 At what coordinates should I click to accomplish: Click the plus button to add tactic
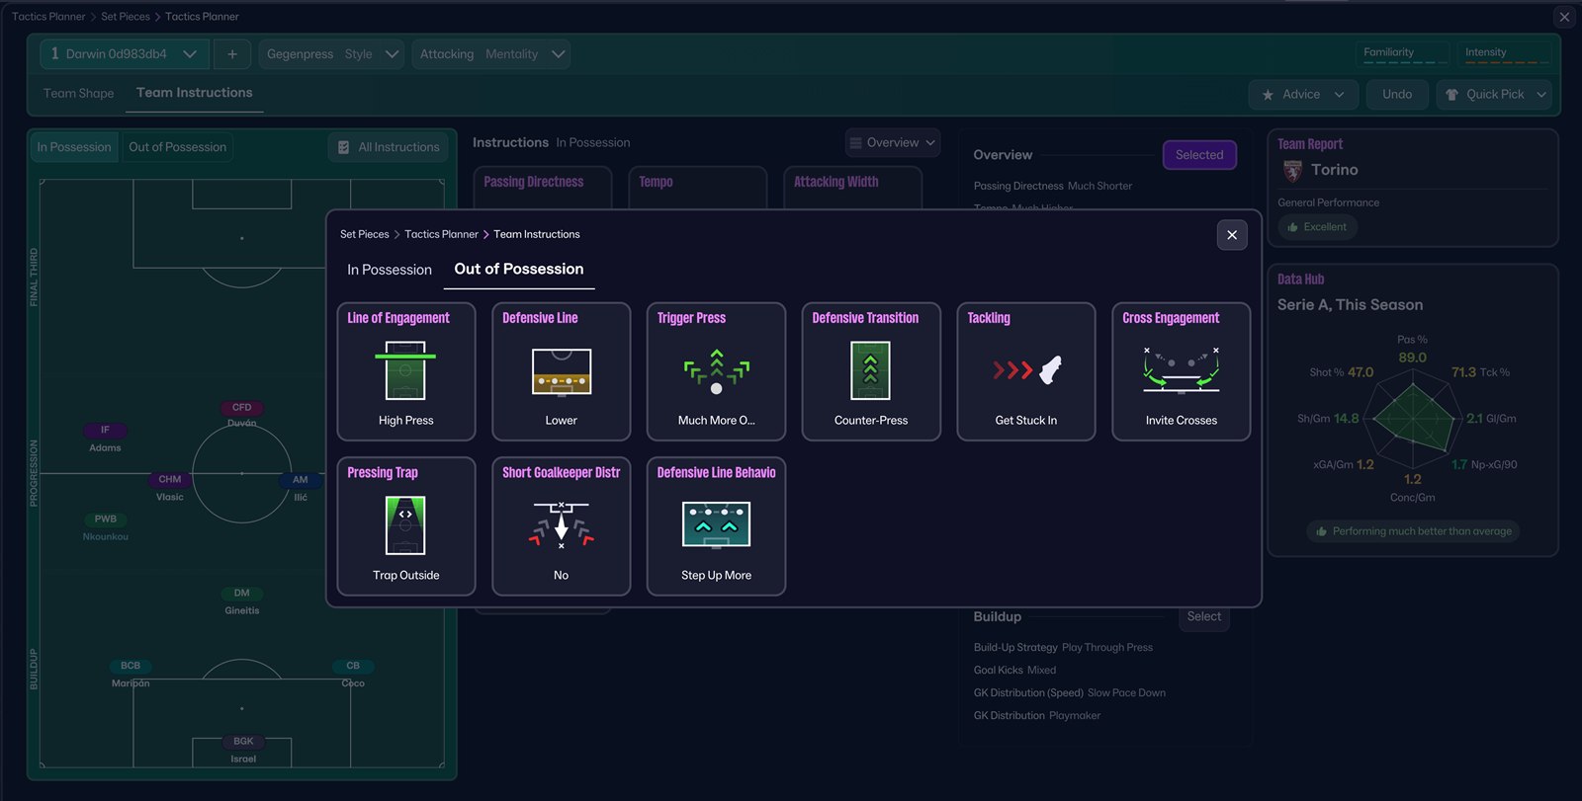point(232,54)
